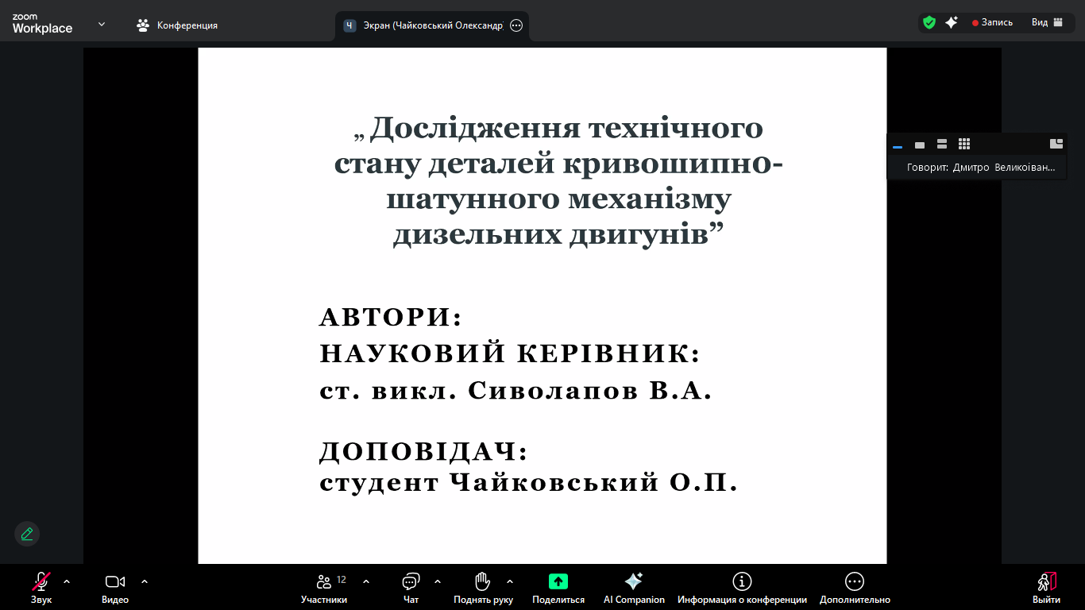The image size is (1085, 610).
Task: Turn on camera using the Видео button
Action: tap(115, 588)
